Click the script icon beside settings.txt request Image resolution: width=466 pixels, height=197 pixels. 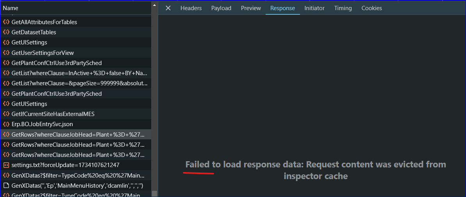[5, 165]
